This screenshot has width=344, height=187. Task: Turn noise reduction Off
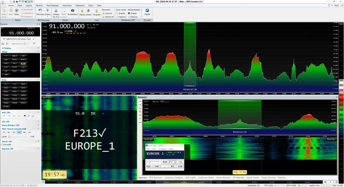[x=4, y=132]
